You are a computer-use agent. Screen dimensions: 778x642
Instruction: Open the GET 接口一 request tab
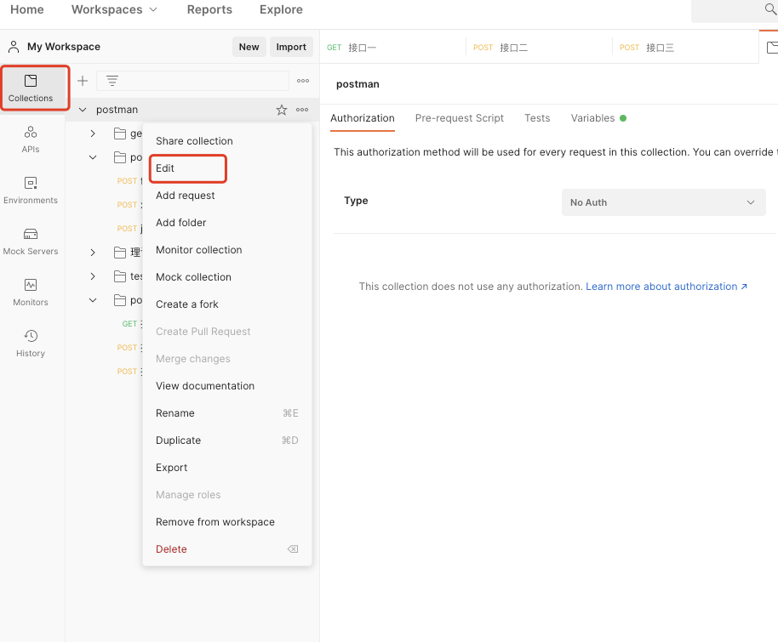[x=393, y=48]
